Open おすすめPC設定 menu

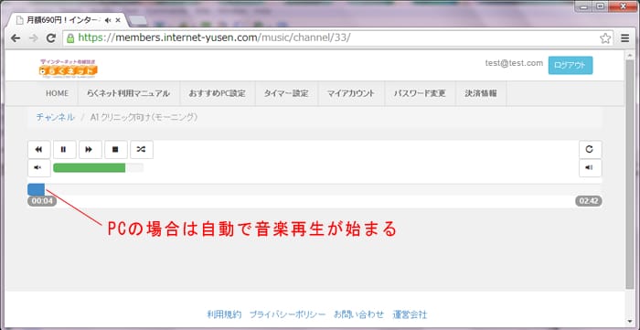pos(218,93)
